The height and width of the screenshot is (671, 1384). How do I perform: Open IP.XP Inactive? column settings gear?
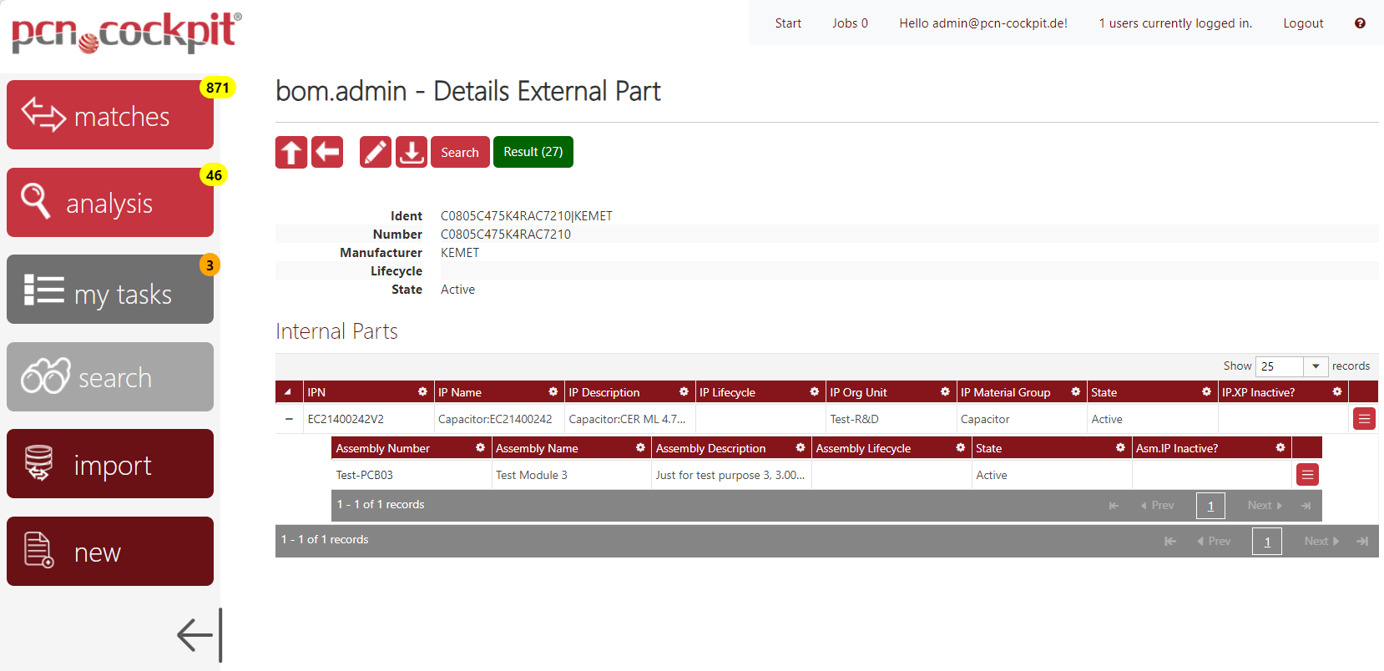(x=1336, y=391)
